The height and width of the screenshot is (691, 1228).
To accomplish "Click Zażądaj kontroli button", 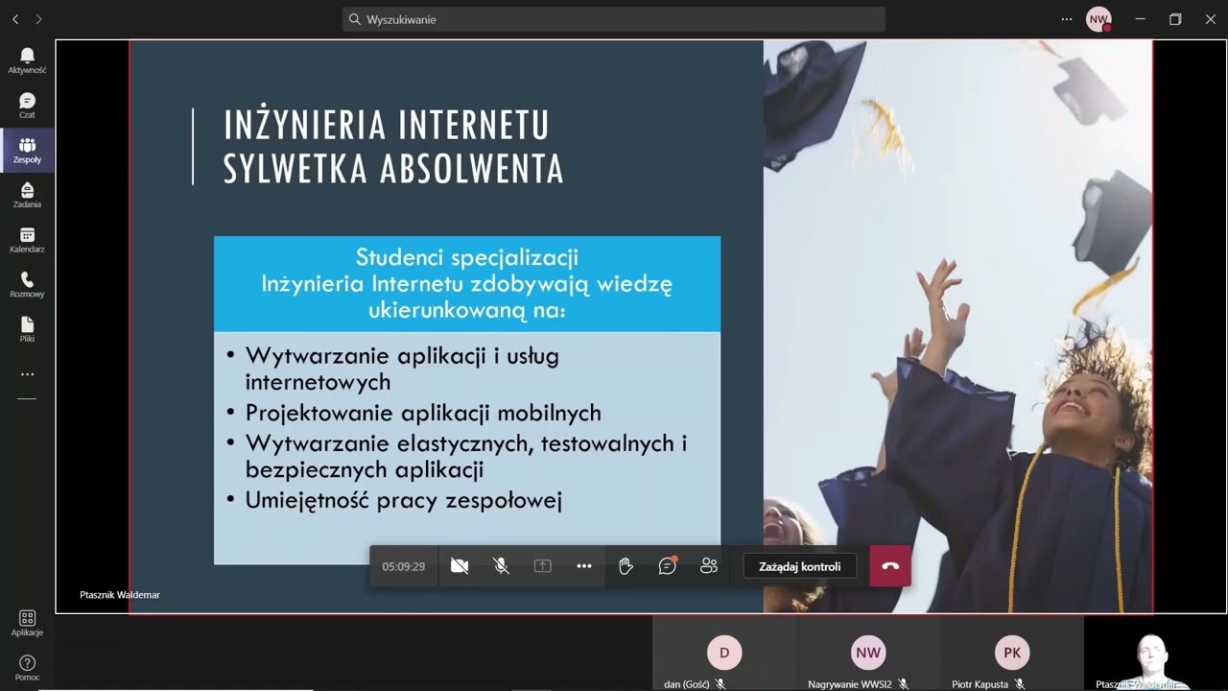I will coord(800,566).
